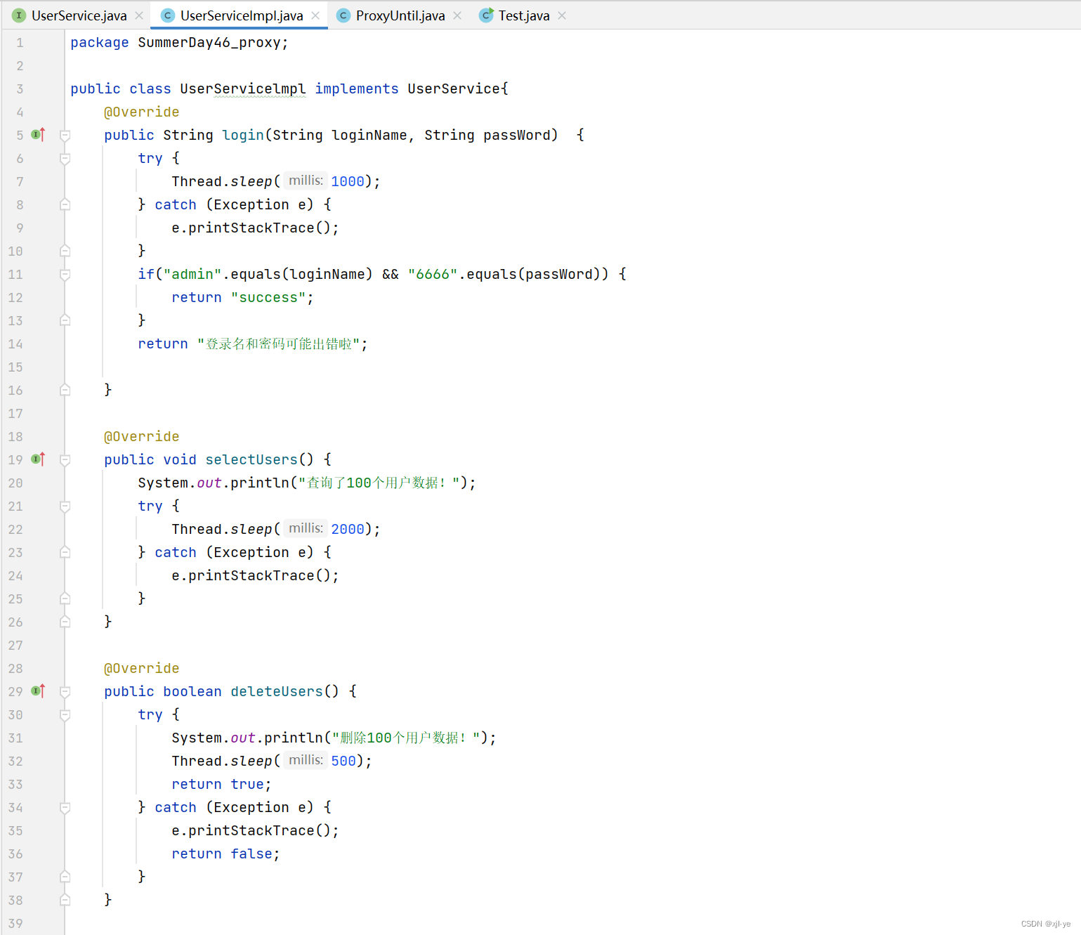Click the loginName parameter in login signature
The width and height of the screenshot is (1081, 935).
(369, 135)
